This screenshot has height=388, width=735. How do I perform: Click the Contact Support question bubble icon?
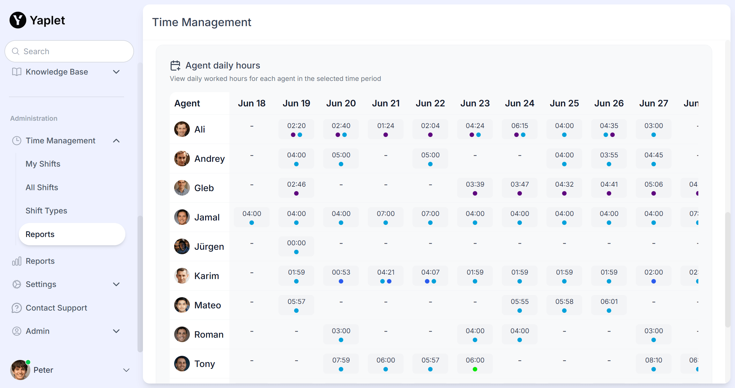[x=17, y=308]
